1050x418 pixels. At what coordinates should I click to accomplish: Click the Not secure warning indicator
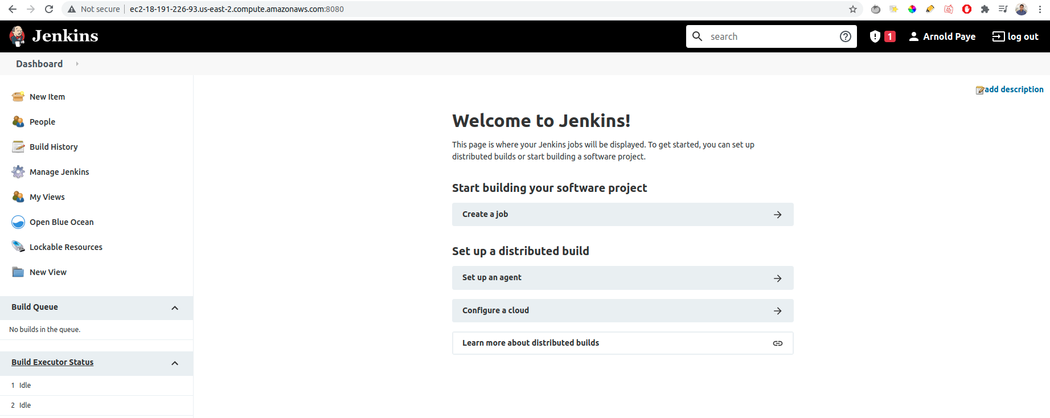[x=94, y=9]
